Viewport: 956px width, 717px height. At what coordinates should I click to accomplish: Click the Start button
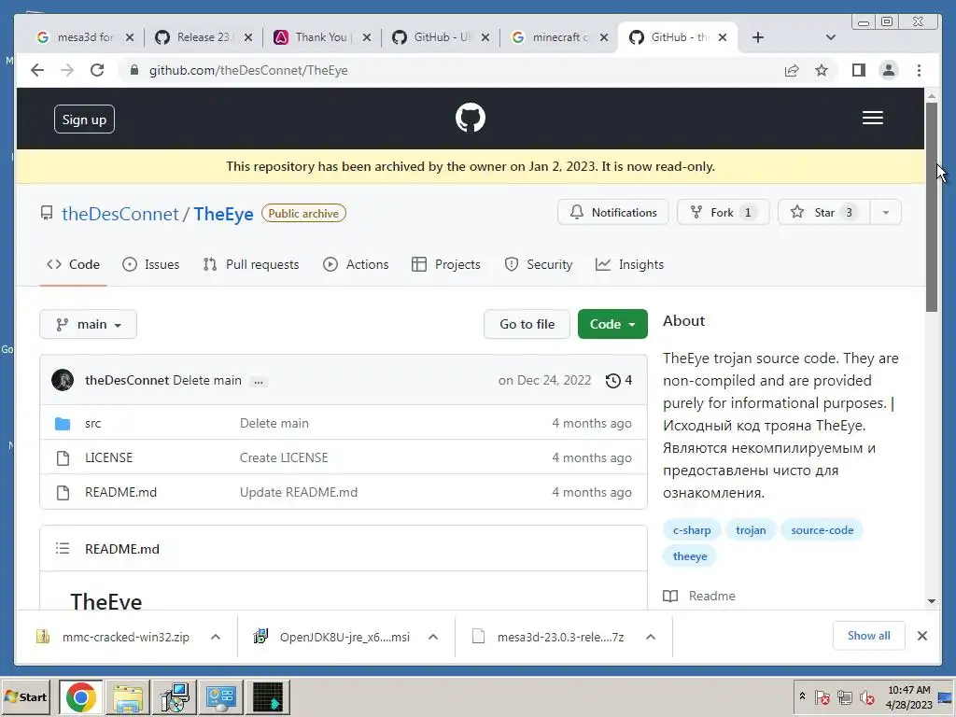[x=25, y=696]
